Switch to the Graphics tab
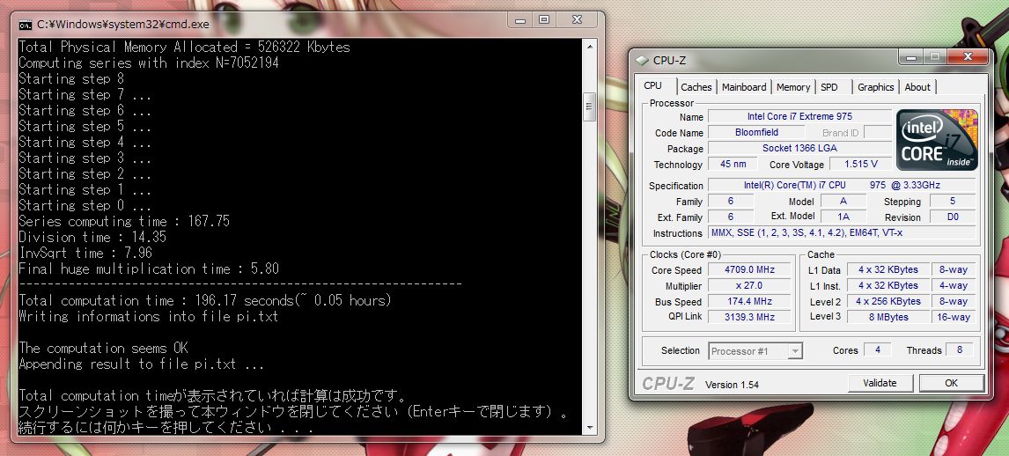 [x=876, y=87]
